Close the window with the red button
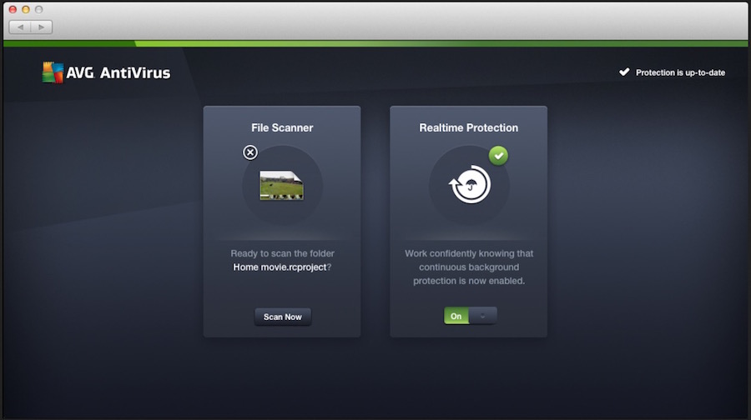Screen dimensions: 751x420 (x=13, y=9)
